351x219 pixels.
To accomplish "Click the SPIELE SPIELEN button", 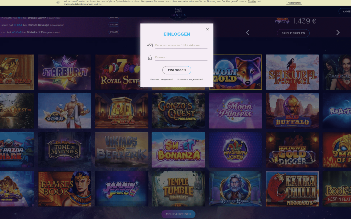I will [293, 33].
